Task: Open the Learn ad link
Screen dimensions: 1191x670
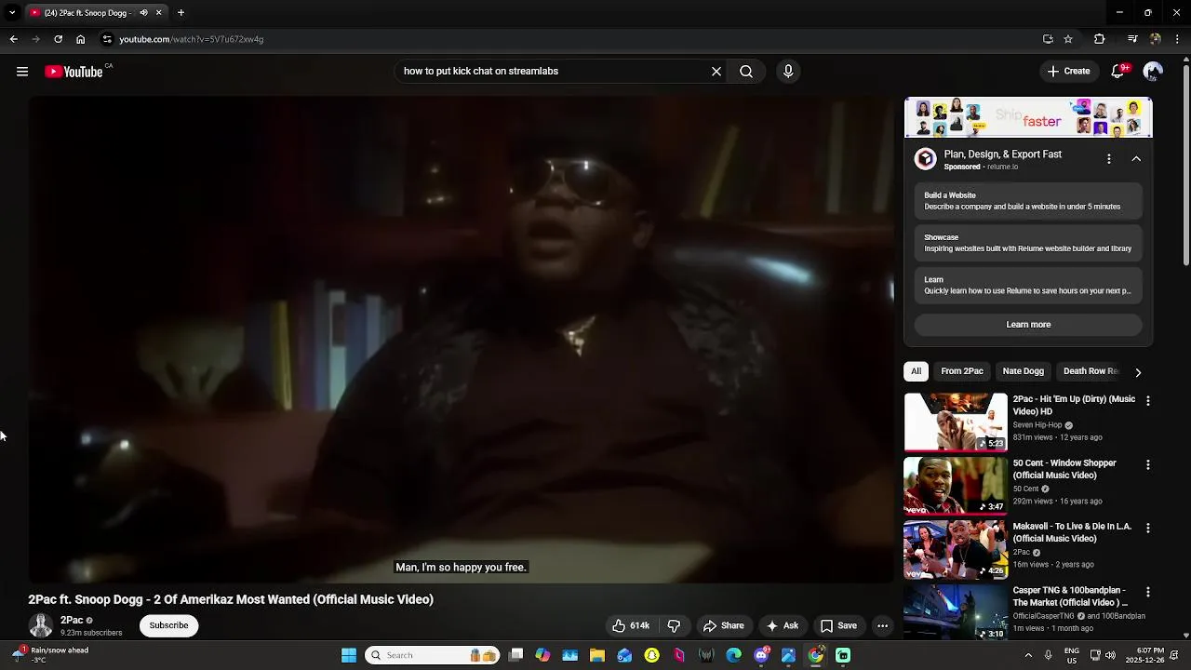Action: pyautogui.click(x=1028, y=285)
